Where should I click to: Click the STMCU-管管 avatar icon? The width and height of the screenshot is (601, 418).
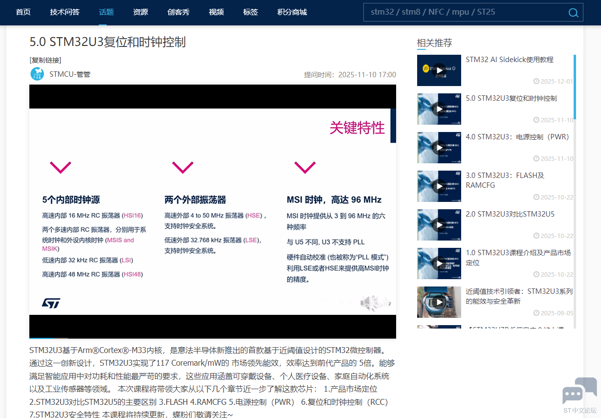37,74
